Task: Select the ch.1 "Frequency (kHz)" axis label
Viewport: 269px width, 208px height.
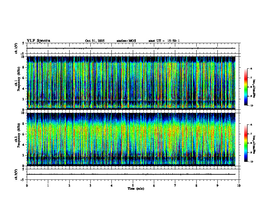Action: click(x=18, y=79)
